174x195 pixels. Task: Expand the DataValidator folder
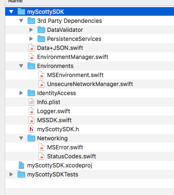tap(31, 29)
